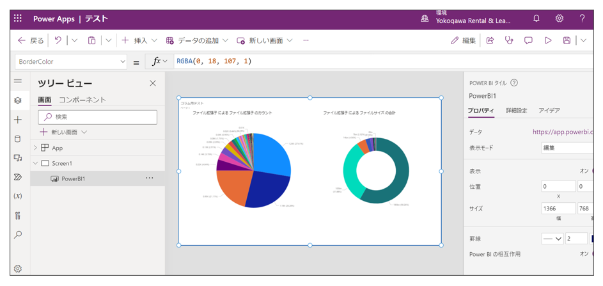The height and width of the screenshot is (286, 603).
Task: Click the width field showing 1366
Action: (558, 208)
